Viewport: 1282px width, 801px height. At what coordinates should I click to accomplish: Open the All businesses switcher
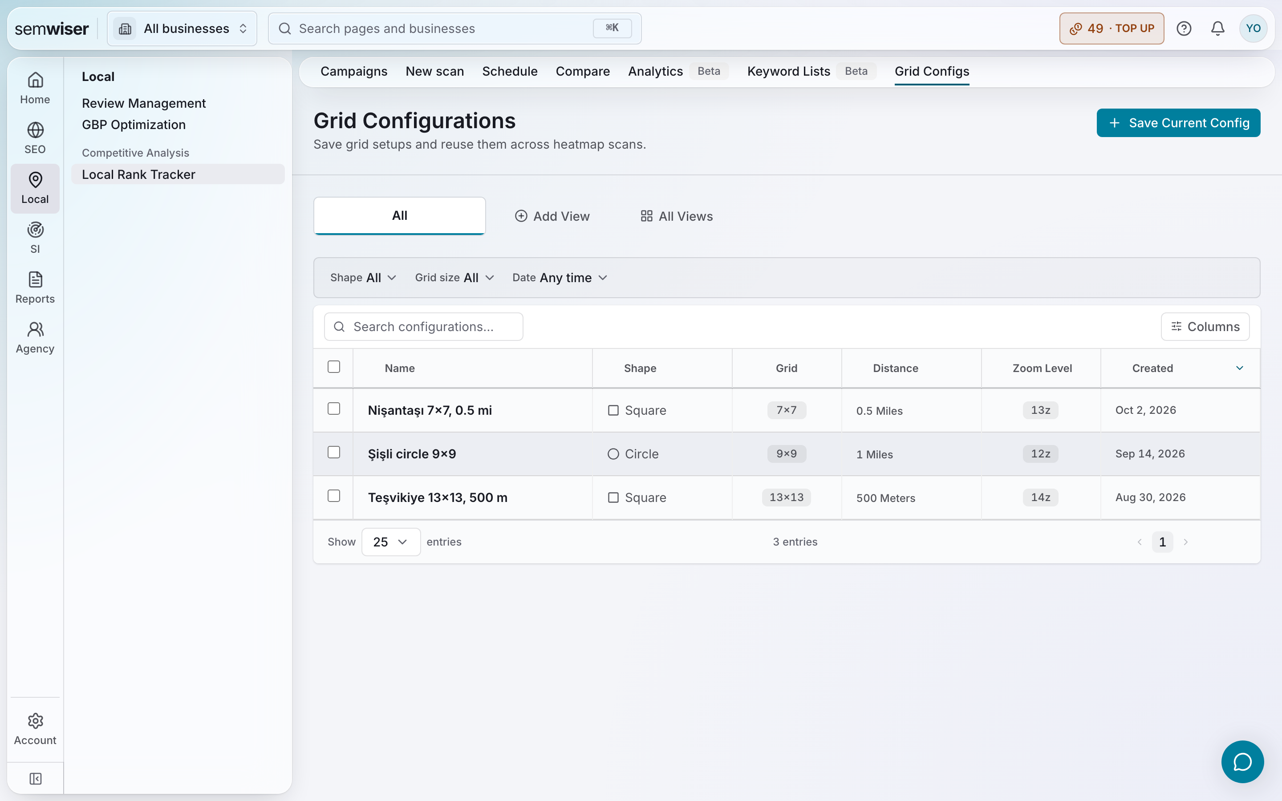pos(182,28)
